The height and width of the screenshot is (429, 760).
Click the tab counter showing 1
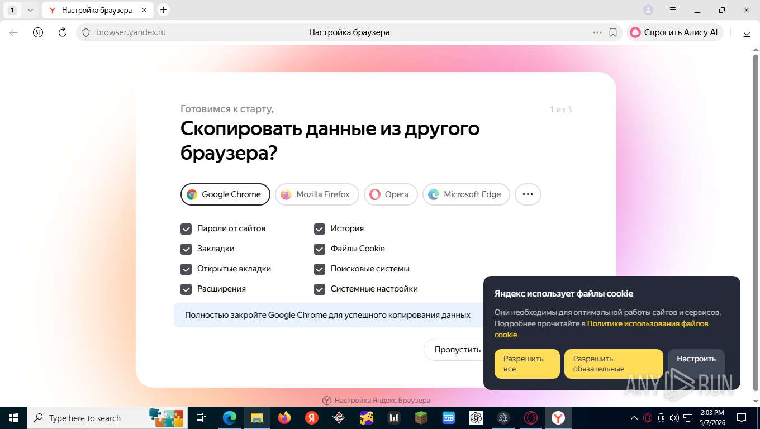[x=12, y=10]
